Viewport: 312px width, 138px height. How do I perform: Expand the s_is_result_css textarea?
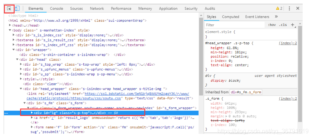[13, 40]
